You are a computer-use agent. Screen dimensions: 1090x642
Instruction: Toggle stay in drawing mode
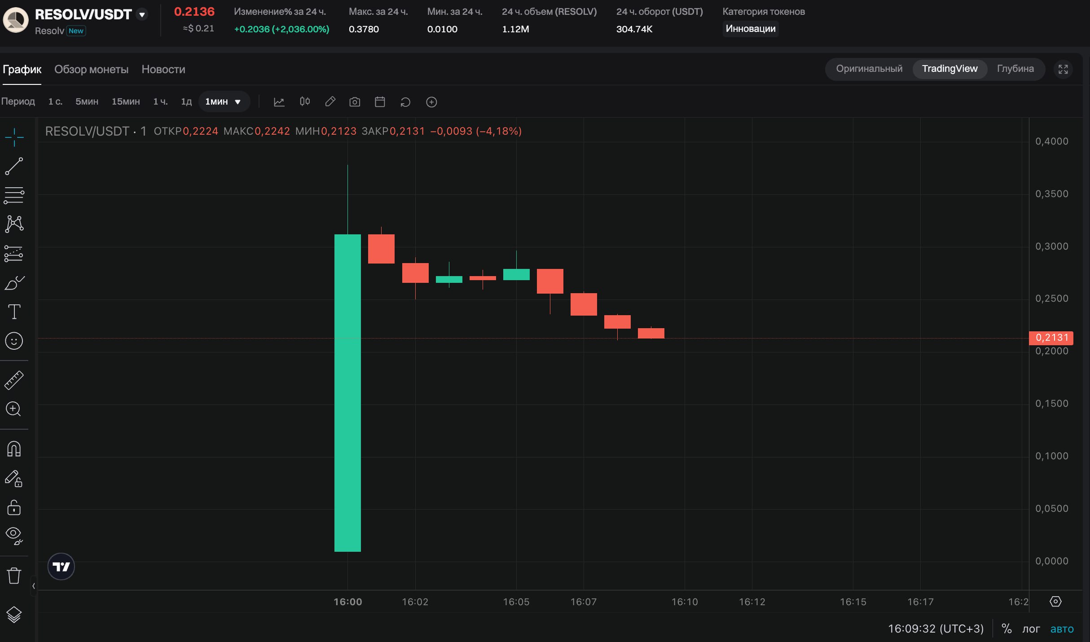(x=14, y=478)
